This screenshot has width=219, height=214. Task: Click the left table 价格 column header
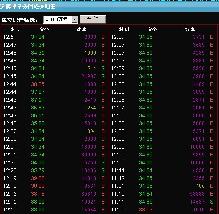(44, 29)
